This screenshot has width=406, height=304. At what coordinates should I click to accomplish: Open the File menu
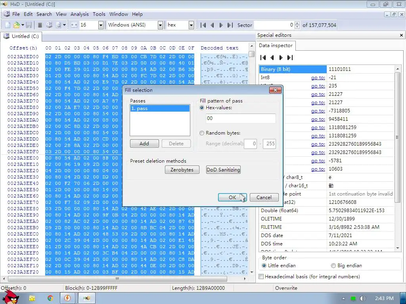tap(16, 14)
